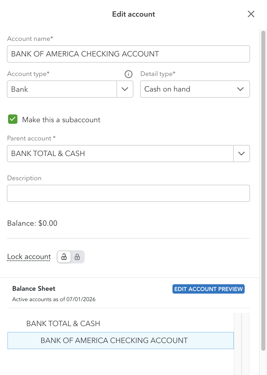Close the Edit account dialog
This screenshot has height=375, width=267.
click(x=251, y=14)
